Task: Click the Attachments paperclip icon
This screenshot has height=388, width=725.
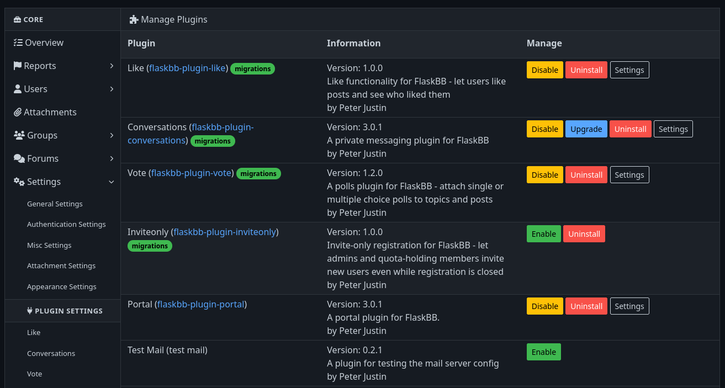Action: [x=18, y=112]
